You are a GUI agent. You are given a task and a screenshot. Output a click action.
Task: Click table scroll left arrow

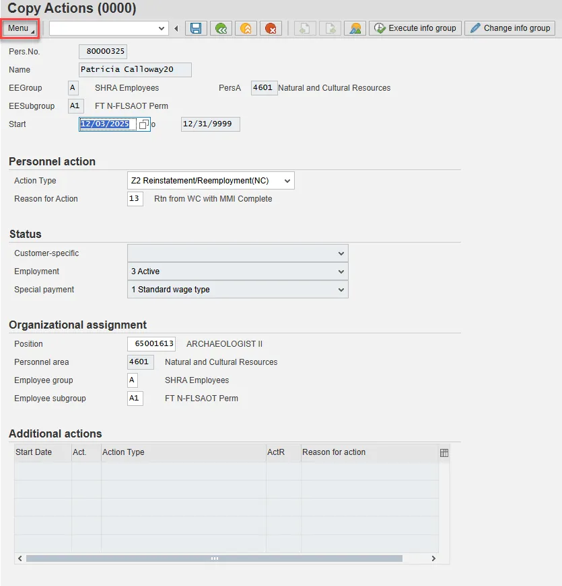[x=20, y=558]
